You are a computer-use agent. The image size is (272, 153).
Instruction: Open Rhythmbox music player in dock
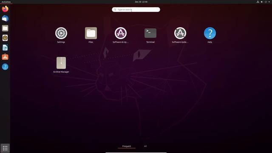(5, 38)
